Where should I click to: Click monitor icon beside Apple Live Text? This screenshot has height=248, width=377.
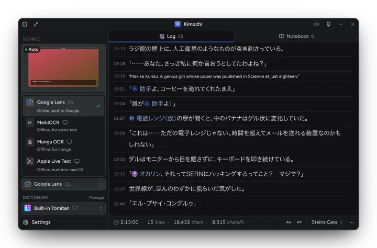click(77, 161)
